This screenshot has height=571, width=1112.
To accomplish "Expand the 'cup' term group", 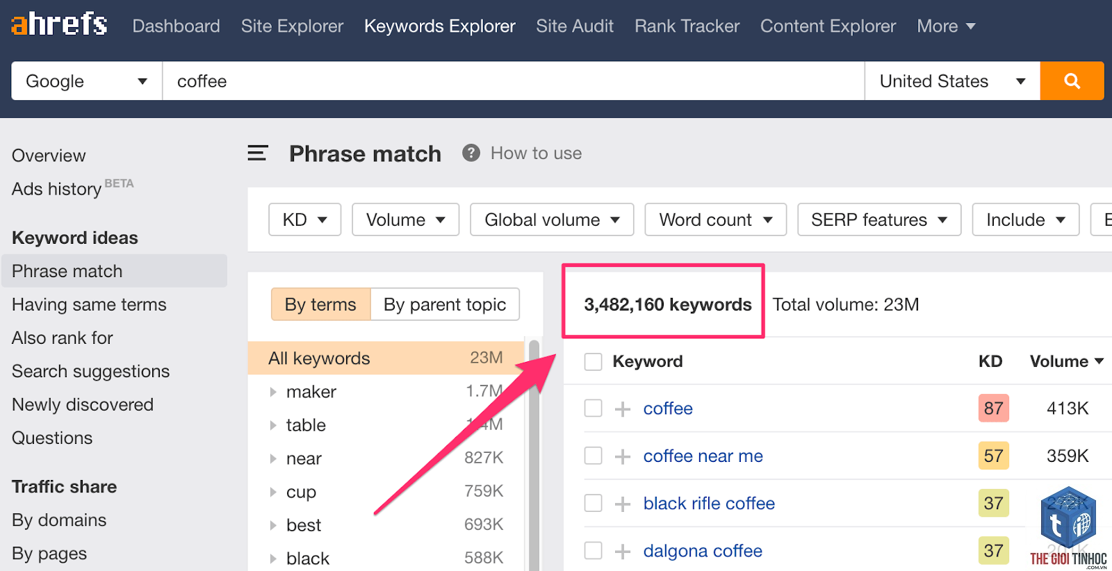I will (x=273, y=492).
